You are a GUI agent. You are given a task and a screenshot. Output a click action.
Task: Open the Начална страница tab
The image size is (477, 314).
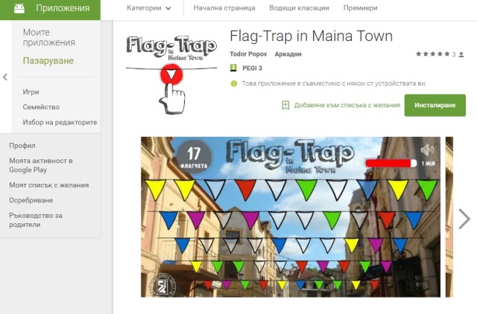tap(224, 8)
